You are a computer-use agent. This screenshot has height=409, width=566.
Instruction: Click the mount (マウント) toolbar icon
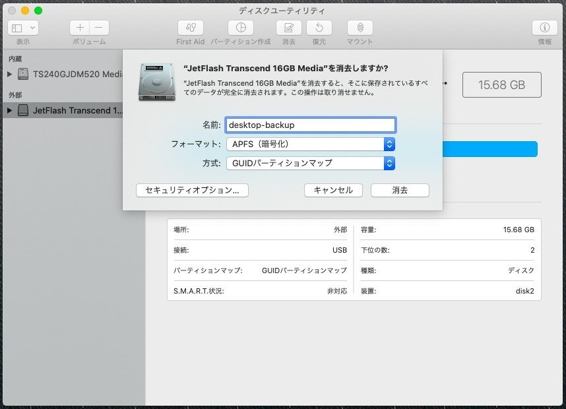pyautogui.click(x=360, y=28)
